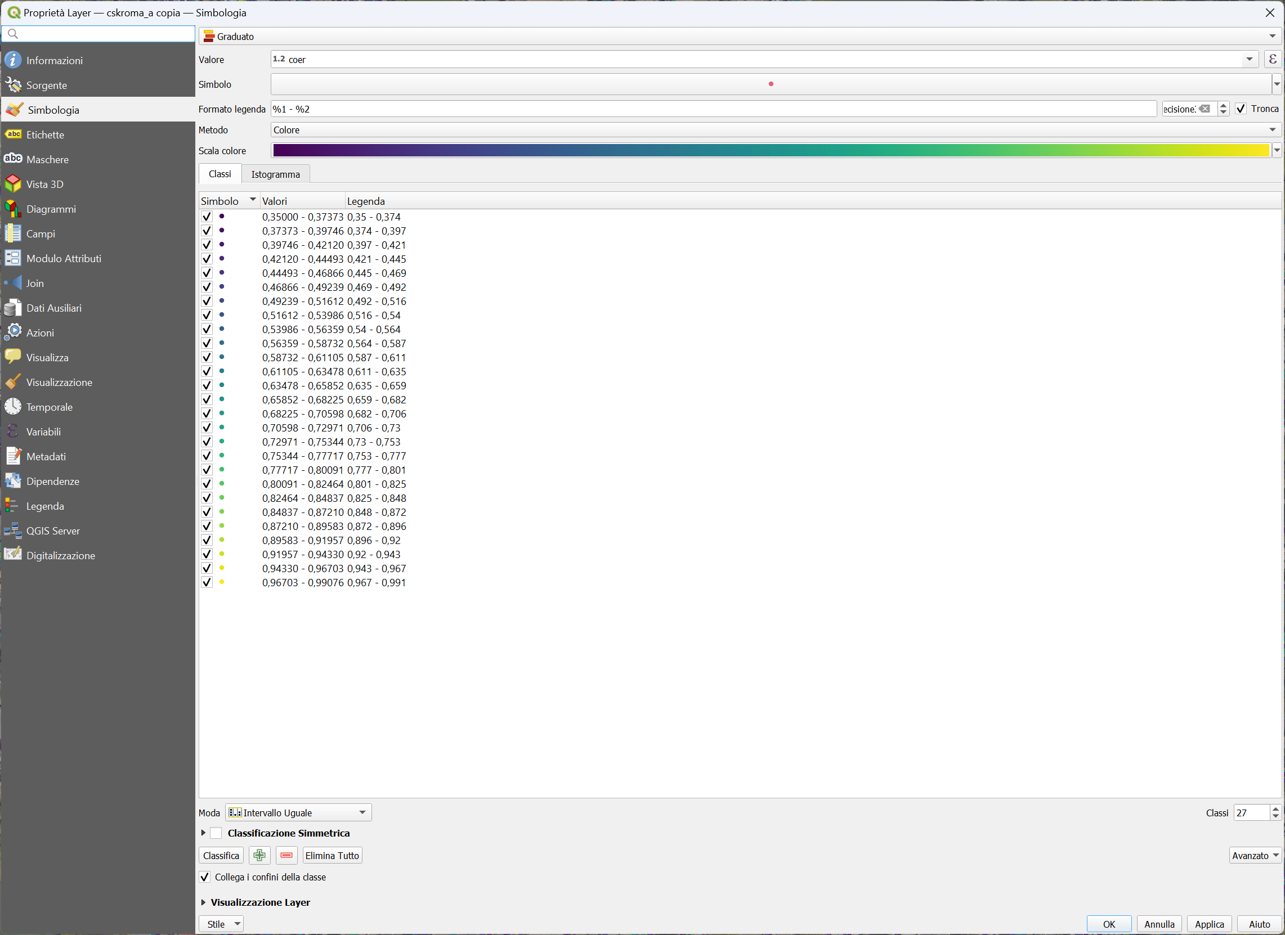Add a new class with the green plus button
The height and width of the screenshot is (935, 1285).
pos(259,855)
